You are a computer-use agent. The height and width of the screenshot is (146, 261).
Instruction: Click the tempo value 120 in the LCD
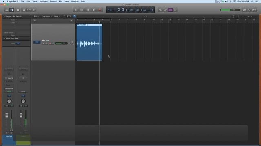click(137, 10)
